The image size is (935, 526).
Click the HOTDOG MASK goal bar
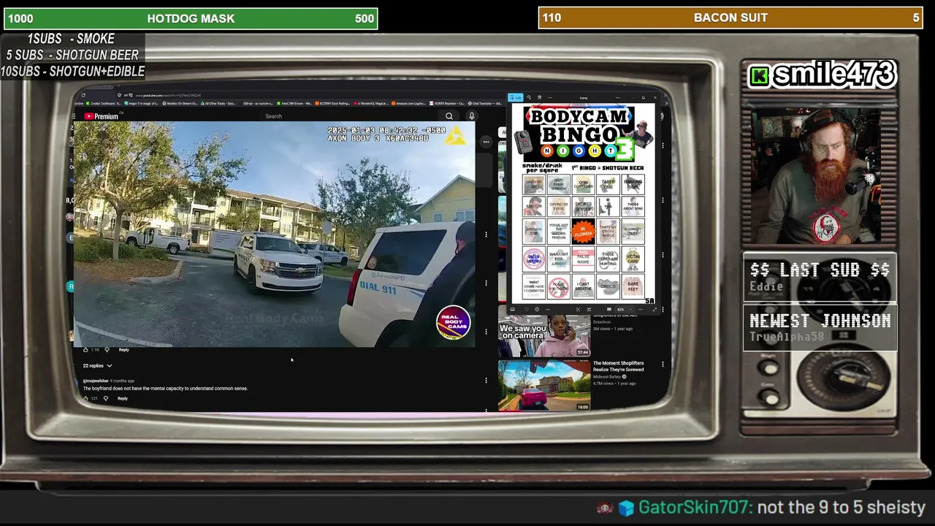[191, 18]
